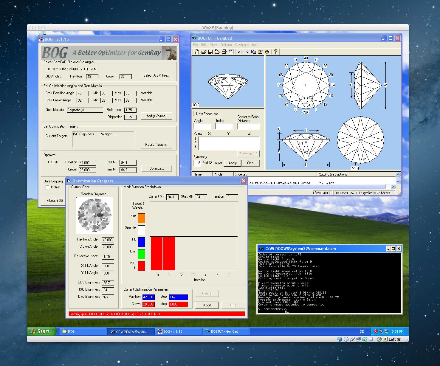Click the Angle input field in New Facet Info
Viewport: 440px width, 366px height.
click(x=202, y=126)
